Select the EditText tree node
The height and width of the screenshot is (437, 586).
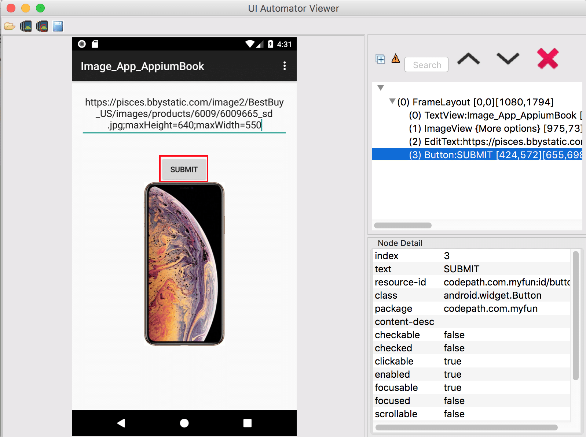492,142
